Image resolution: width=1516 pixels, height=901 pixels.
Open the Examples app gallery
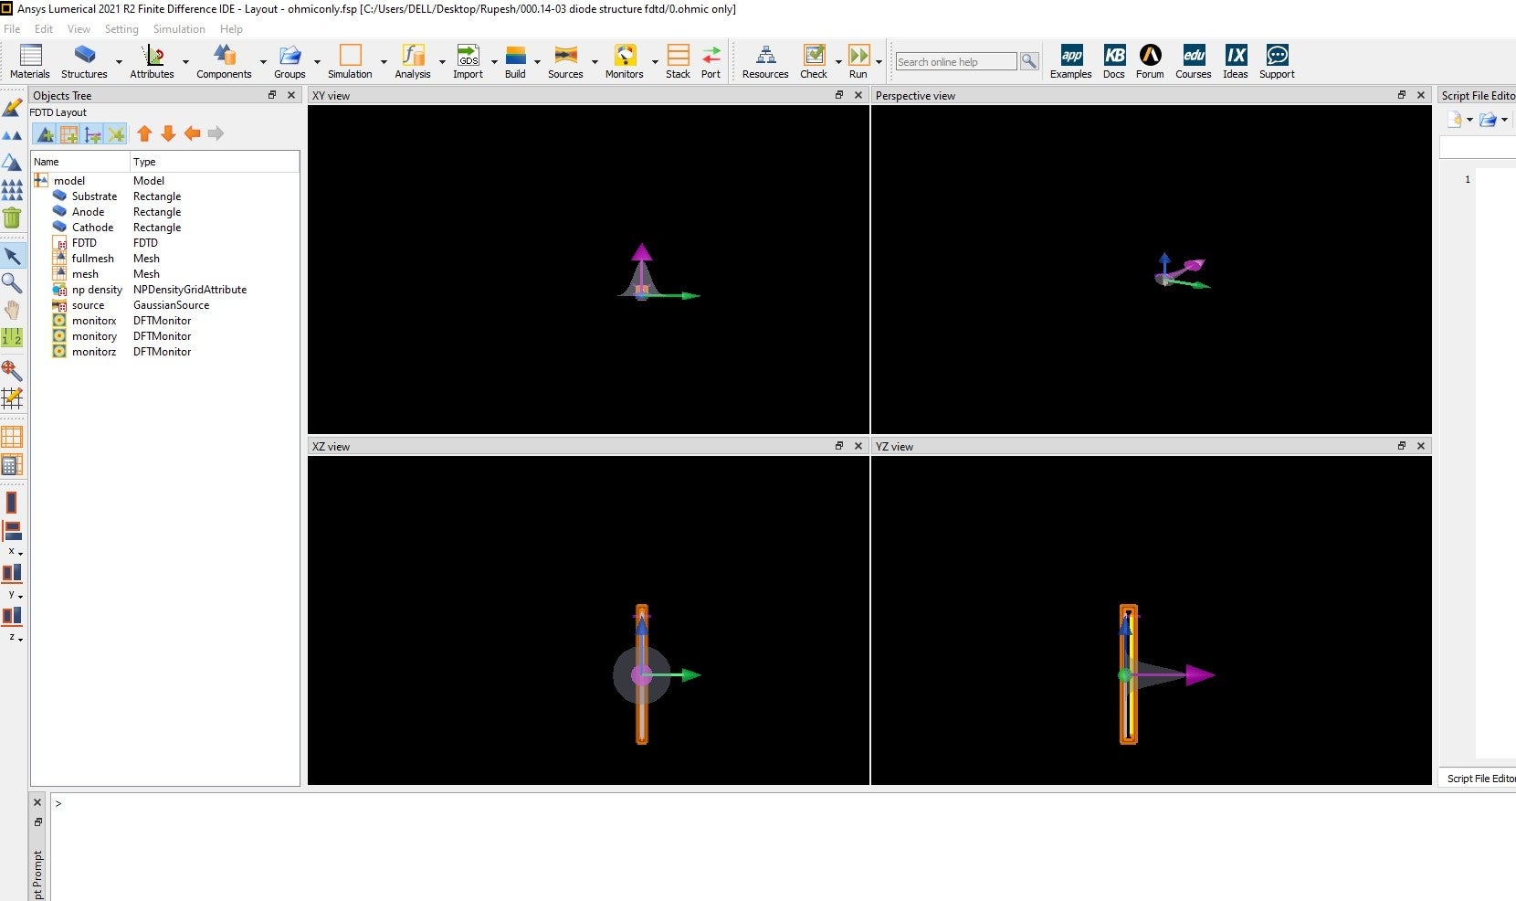click(x=1071, y=61)
